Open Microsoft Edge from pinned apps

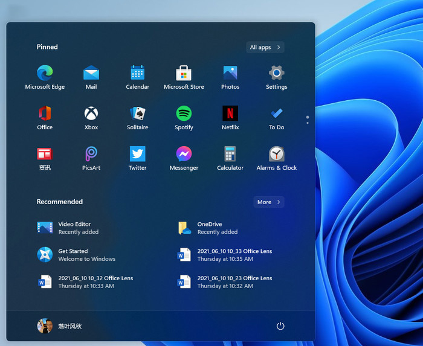tap(45, 73)
